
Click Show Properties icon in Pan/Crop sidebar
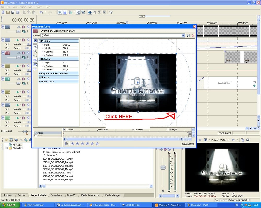(35, 41)
